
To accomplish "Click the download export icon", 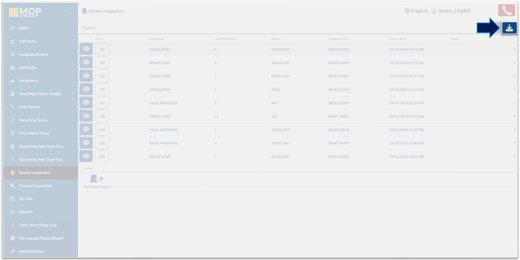I will [x=509, y=28].
